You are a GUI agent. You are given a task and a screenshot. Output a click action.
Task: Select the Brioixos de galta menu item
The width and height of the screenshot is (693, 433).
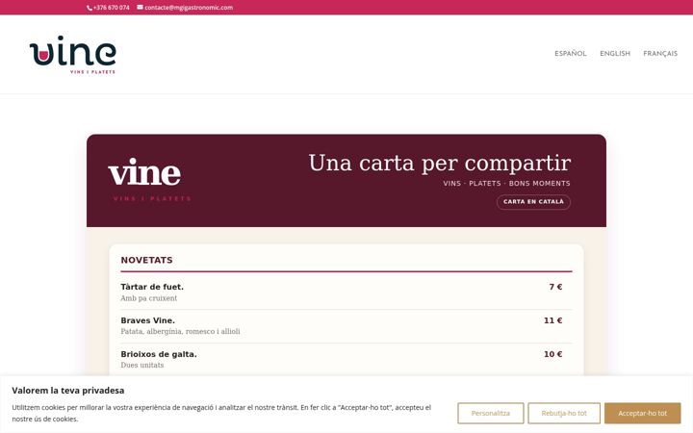click(159, 354)
